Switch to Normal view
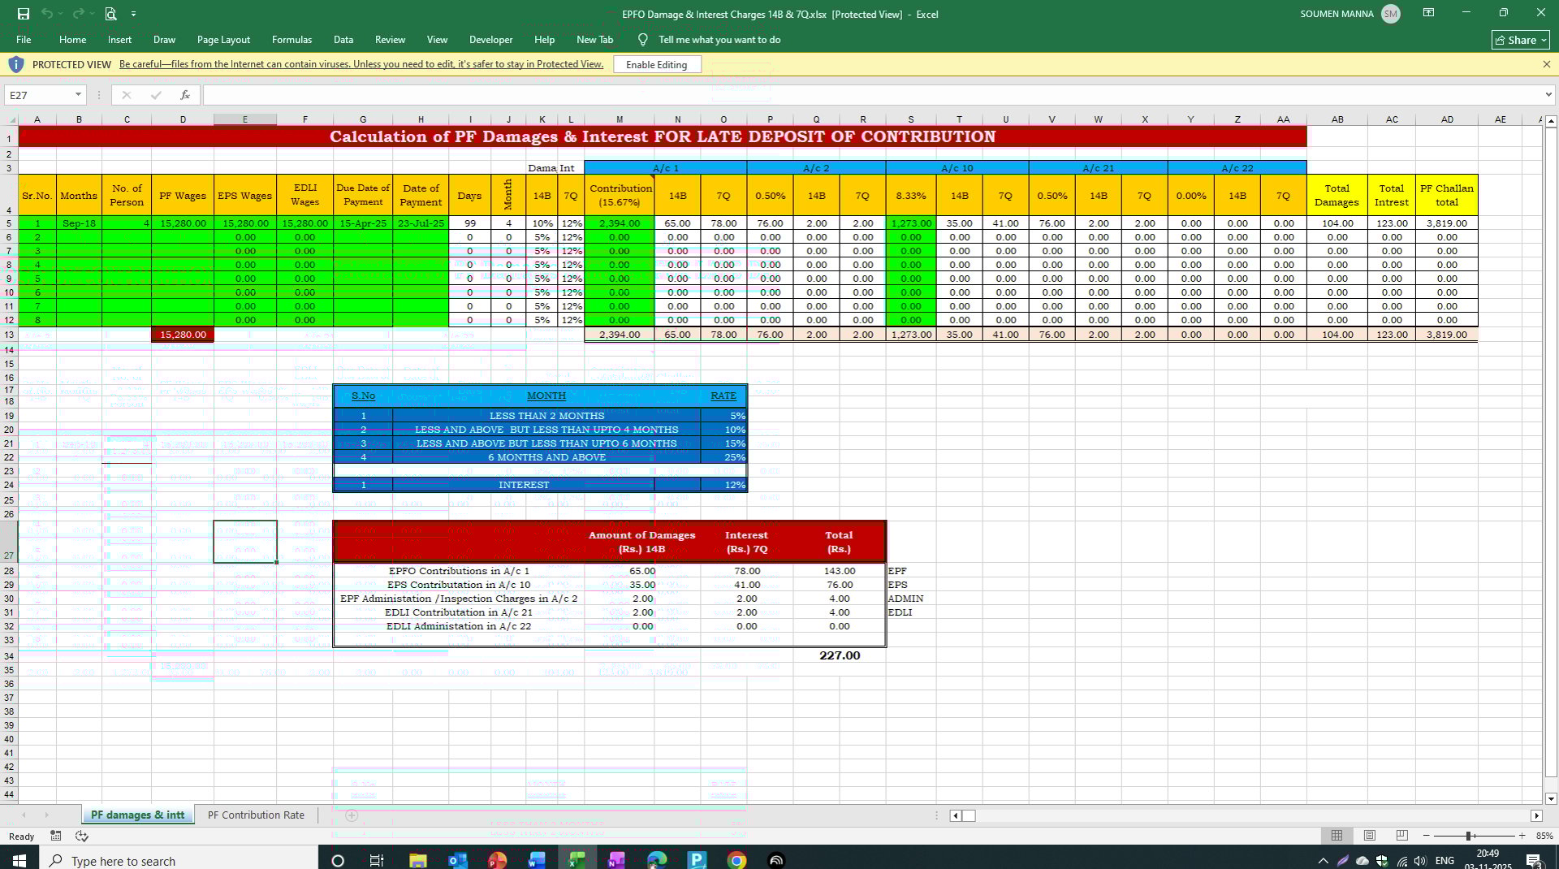Image resolution: width=1559 pixels, height=869 pixels. tap(1337, 836)
